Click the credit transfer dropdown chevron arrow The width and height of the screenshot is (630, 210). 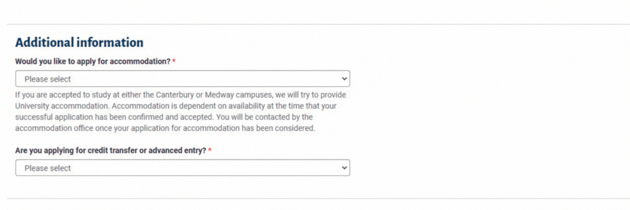(344, 168)
